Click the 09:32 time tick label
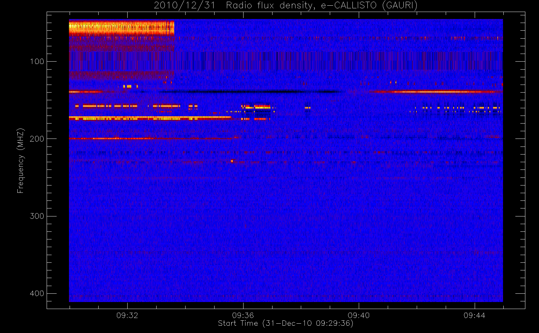Screen dimensions: 539x333 coord(127,315)
